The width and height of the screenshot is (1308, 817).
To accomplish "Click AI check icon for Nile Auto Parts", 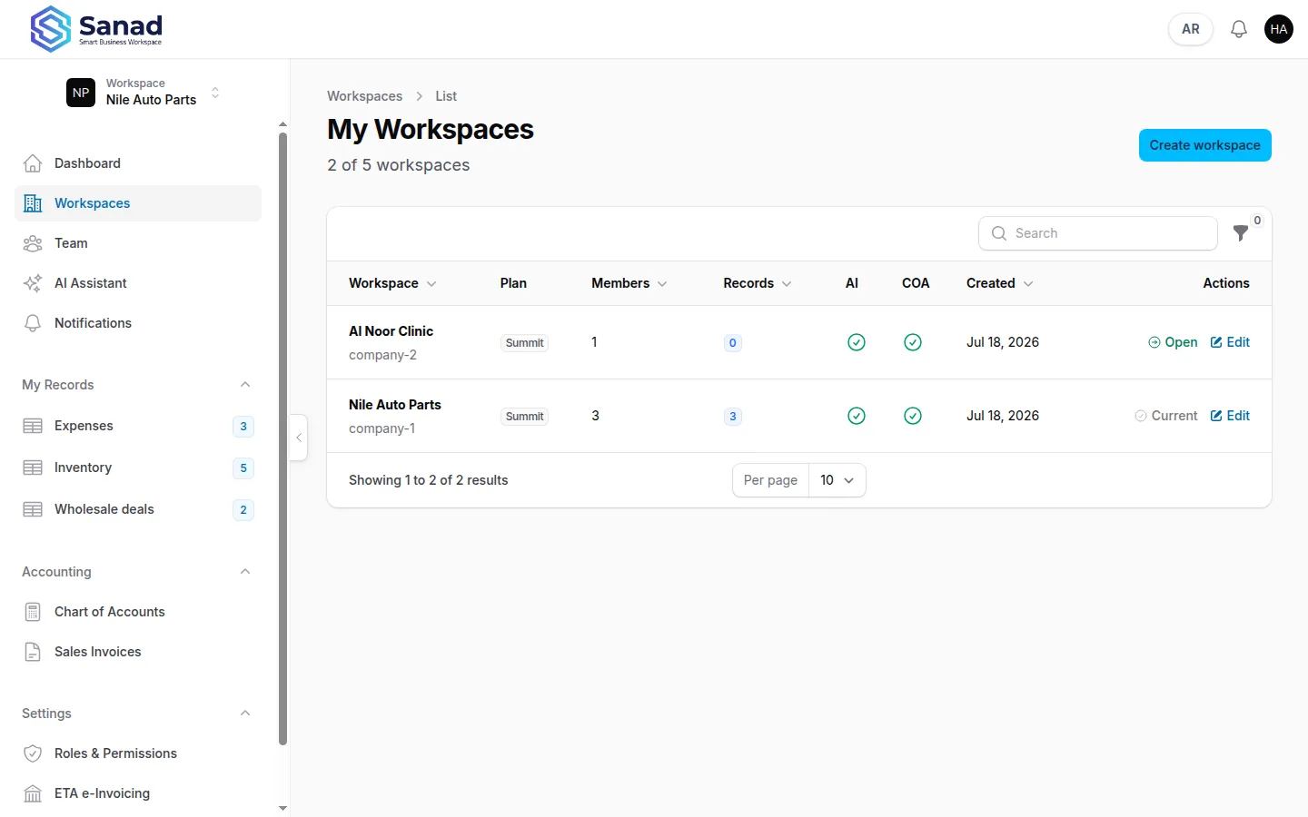I will pos(856,416).
